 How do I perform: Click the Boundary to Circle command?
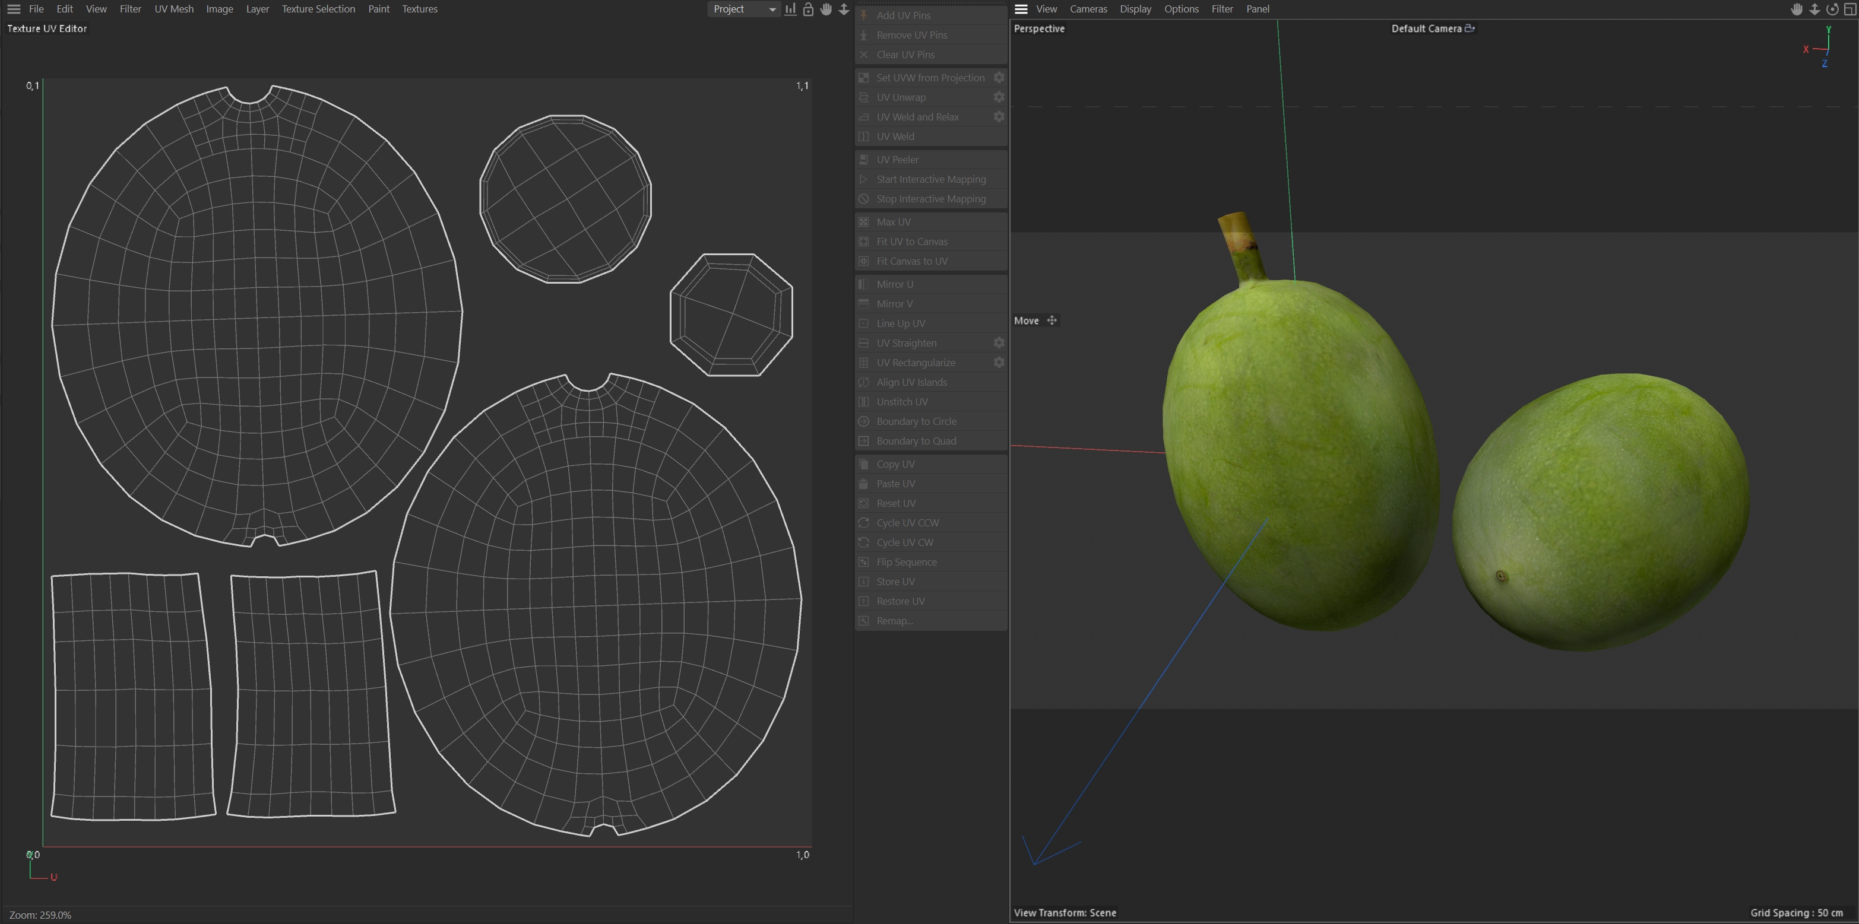click(x=916, y=421)
